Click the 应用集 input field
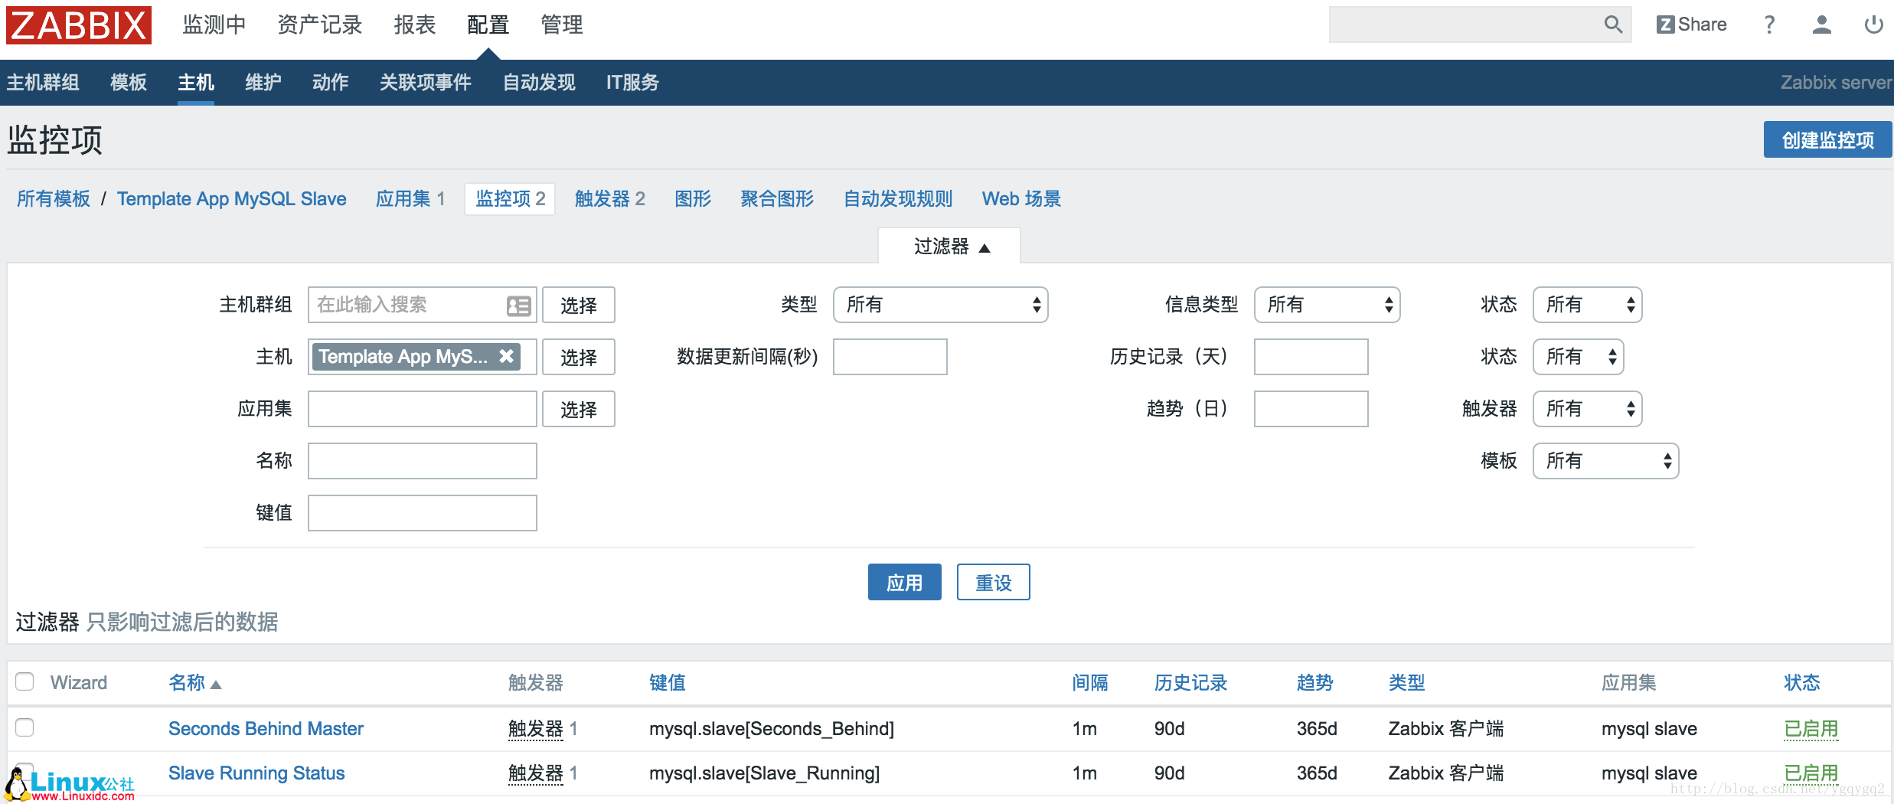 (423, 409)
